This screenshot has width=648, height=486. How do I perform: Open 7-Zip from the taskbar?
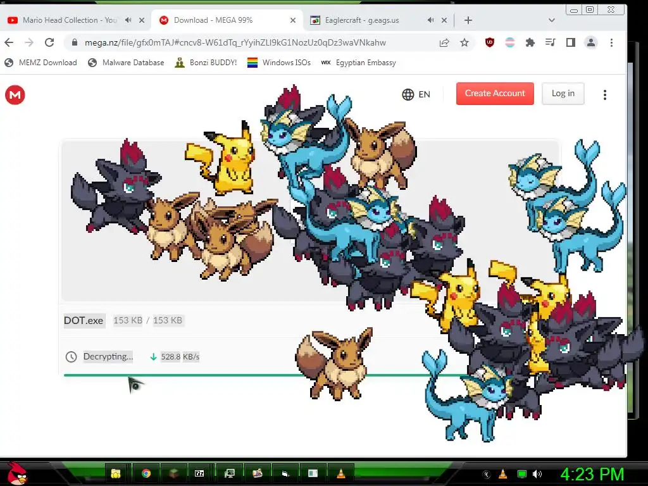(x=199, y=473)
